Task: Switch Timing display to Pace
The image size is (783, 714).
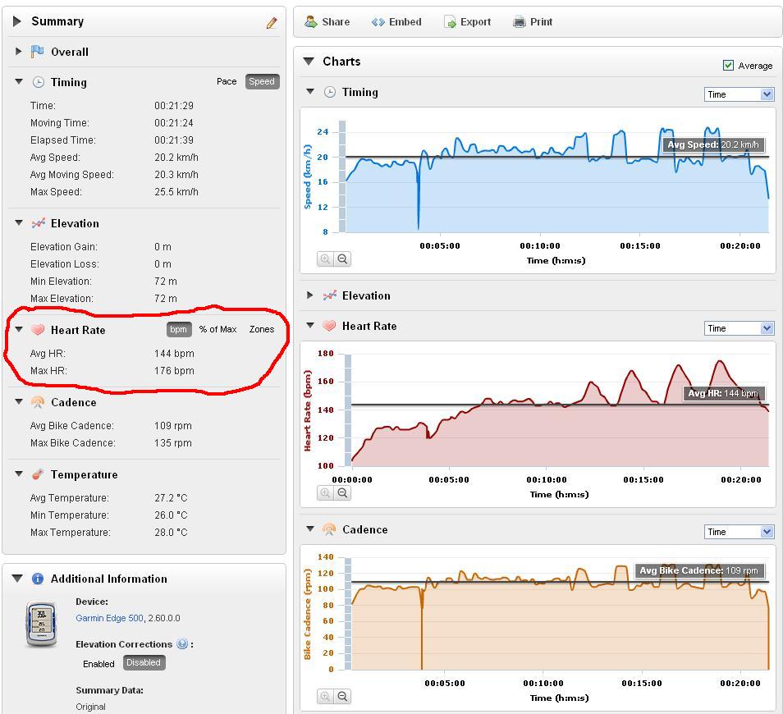Action: pyautogui.click(x=227, y=81)
